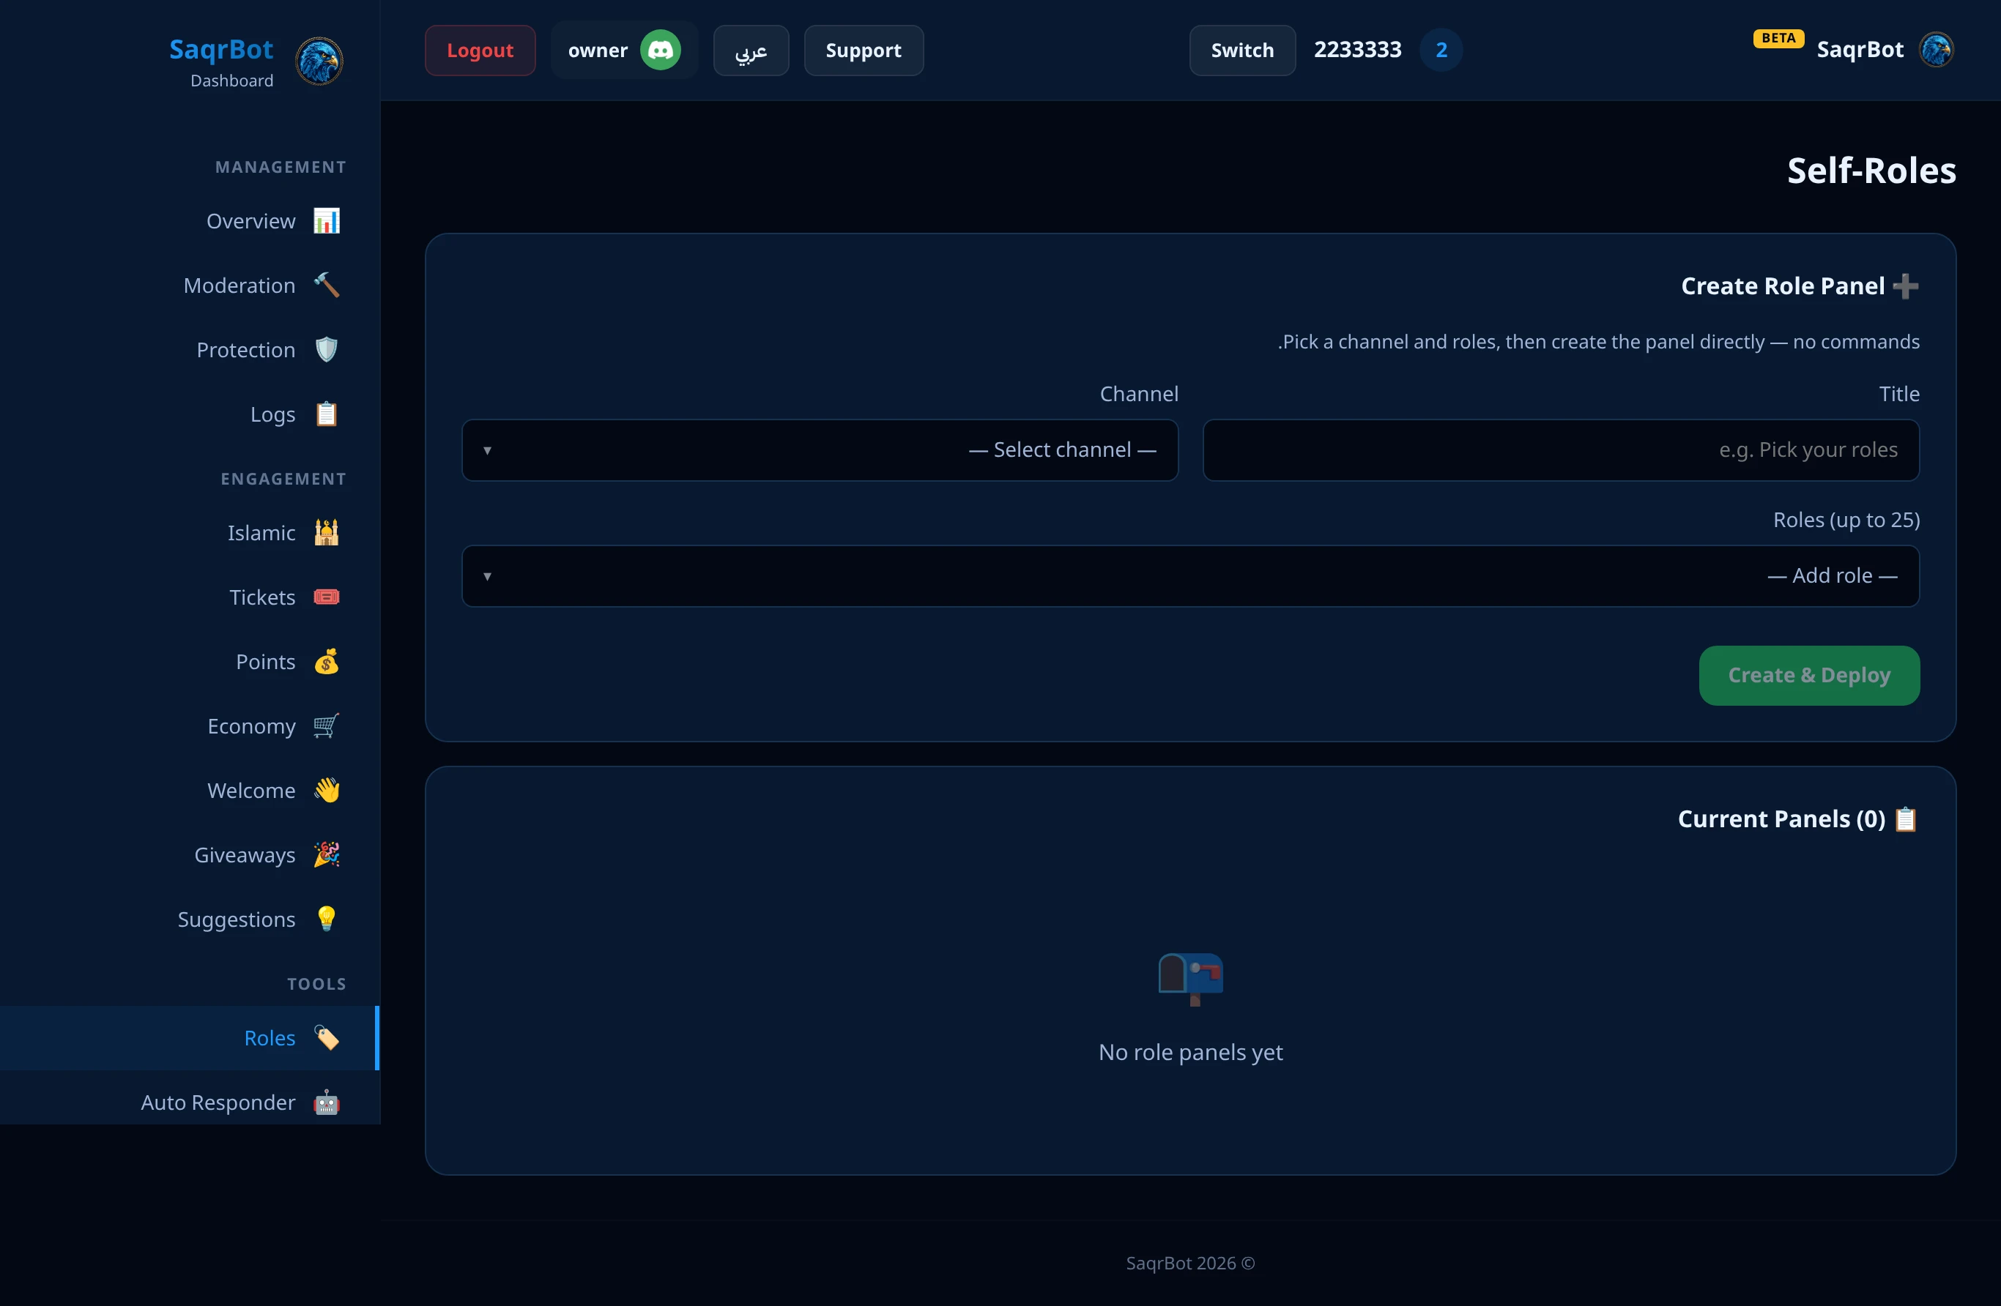This screenshot has width=2001, height=1306.
Task: Open the Overview page
Action: coord(190,221)
